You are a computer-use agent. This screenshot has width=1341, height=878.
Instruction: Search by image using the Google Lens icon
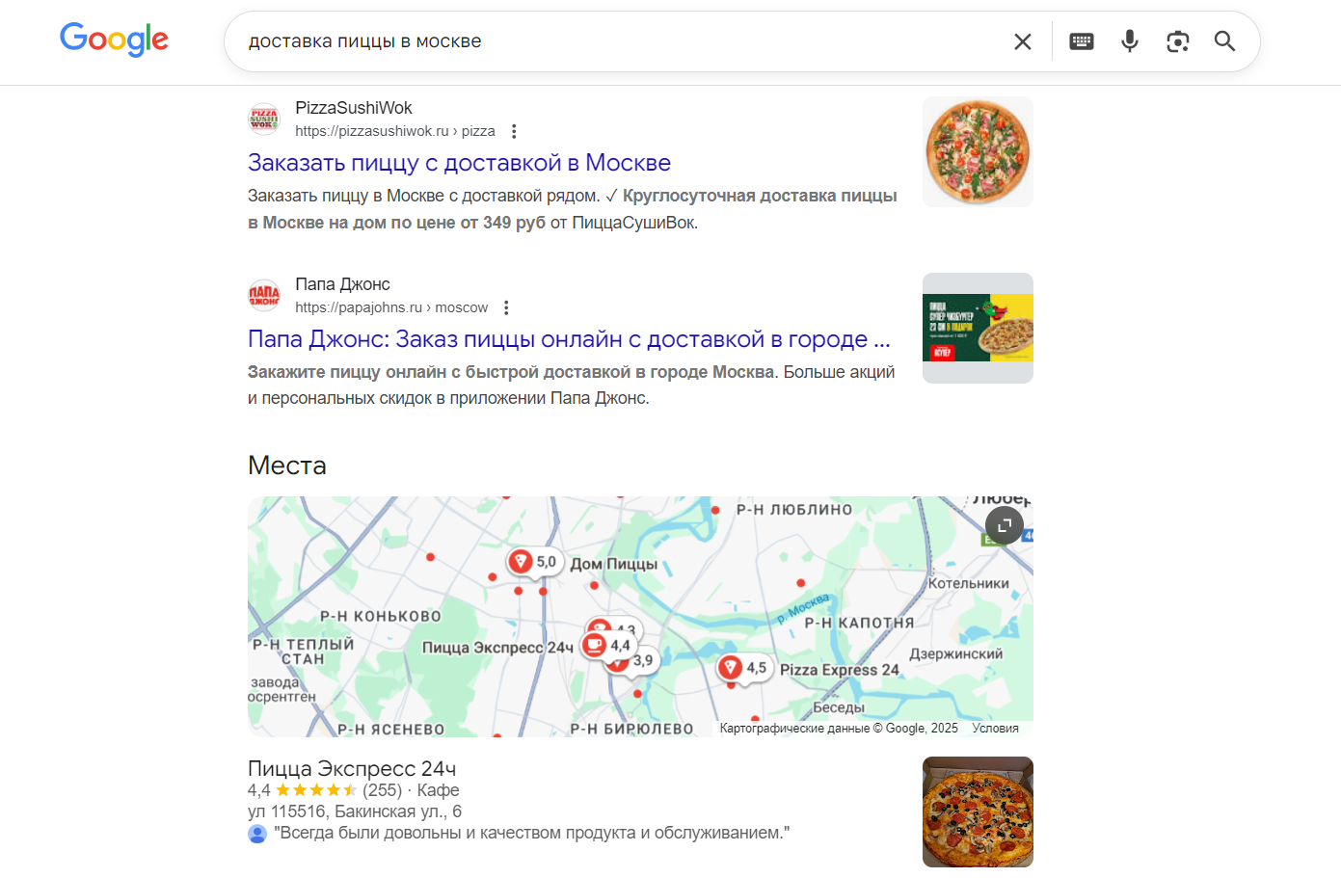[1177, 41]
